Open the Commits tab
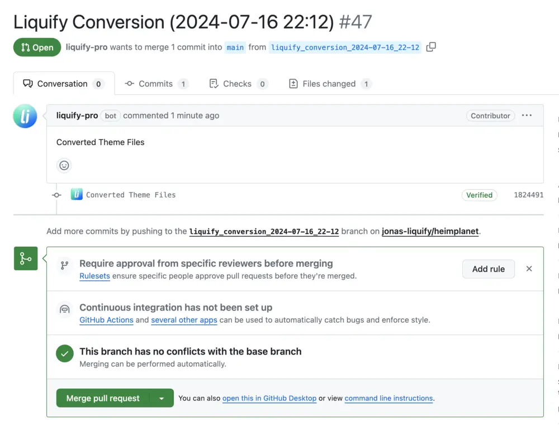 tap(157, 84)
